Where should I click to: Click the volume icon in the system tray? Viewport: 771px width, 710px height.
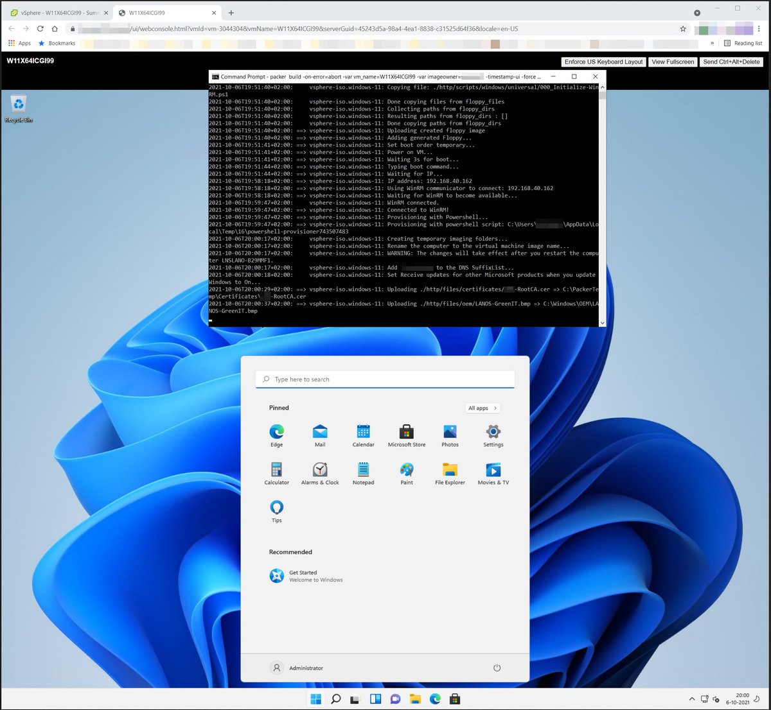click(x=716, y=699)
